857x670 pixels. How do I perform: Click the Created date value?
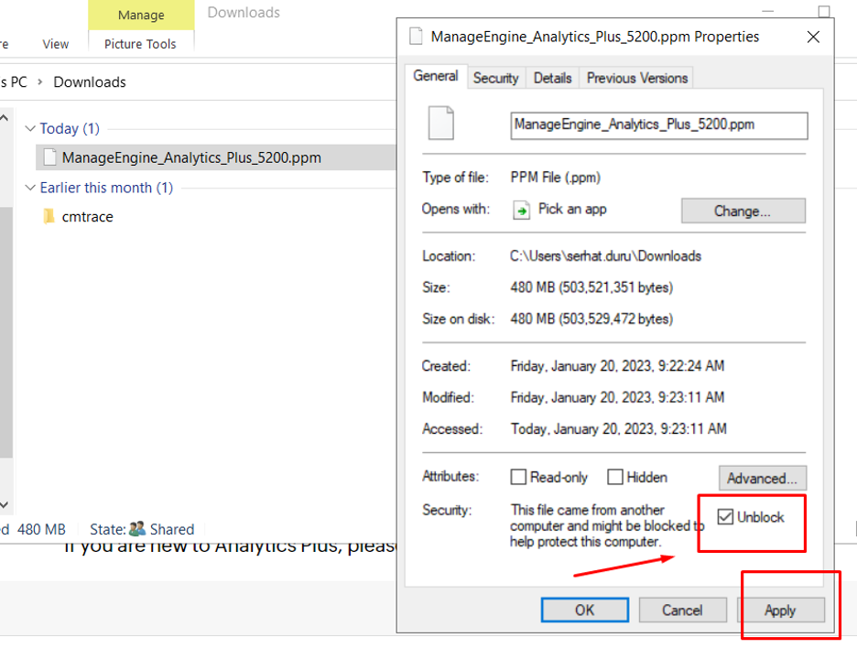(x=618, y=365)
